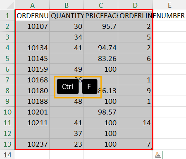This screenshot has width=186, height=159.
Task: Select quantity cell 23
Action: [x=67, y=144]
